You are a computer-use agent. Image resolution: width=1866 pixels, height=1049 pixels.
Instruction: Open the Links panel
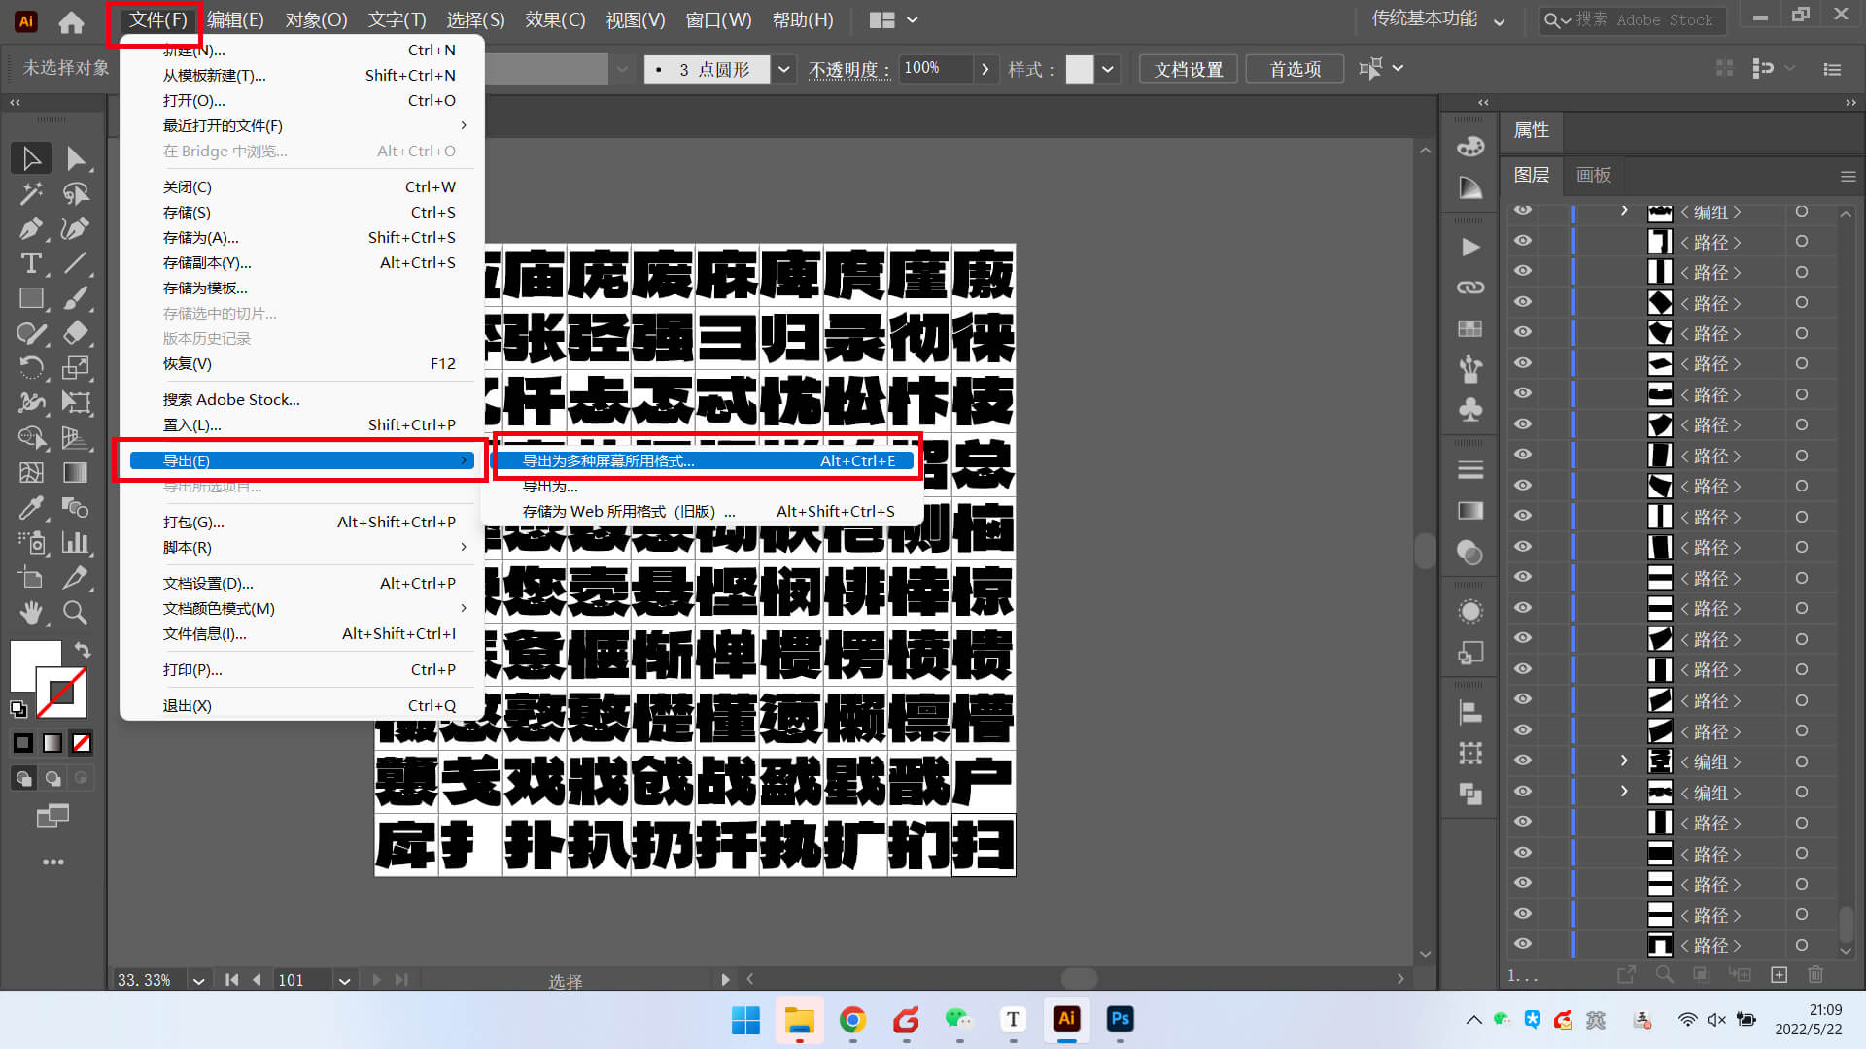tap(1469, 287)
